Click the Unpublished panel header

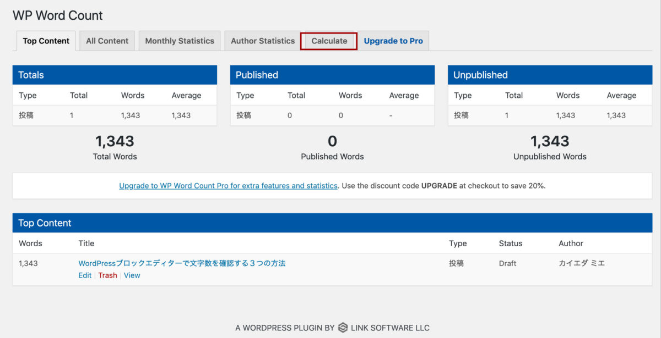tap(550, 75)
